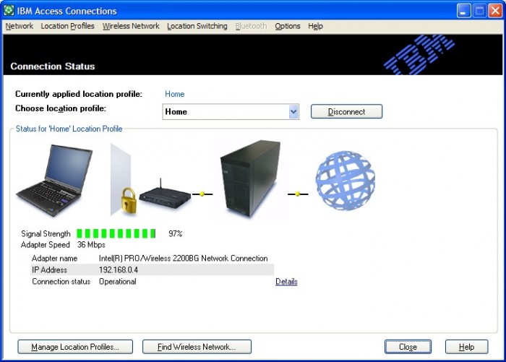Viewport: 506px width, 362px height.
Task: Open the Help menu in the menu bar
Action: pyautogui.click(x=315, y=26)
